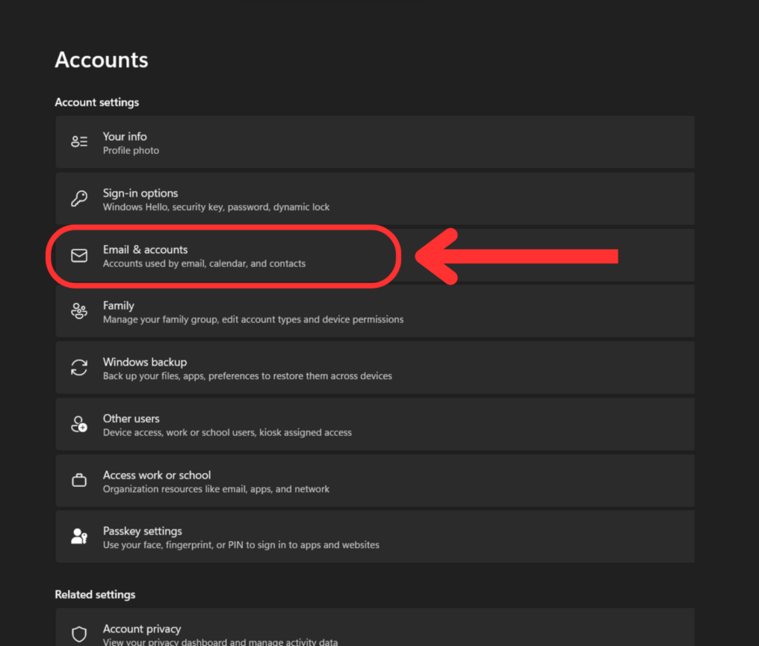This screenshot has height=646, width=759.
Task: Click the shield icon beside Account privacy
Action: [79, 633]
